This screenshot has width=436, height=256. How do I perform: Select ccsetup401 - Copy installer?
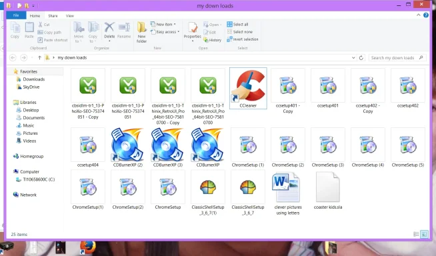click(288, 85)
